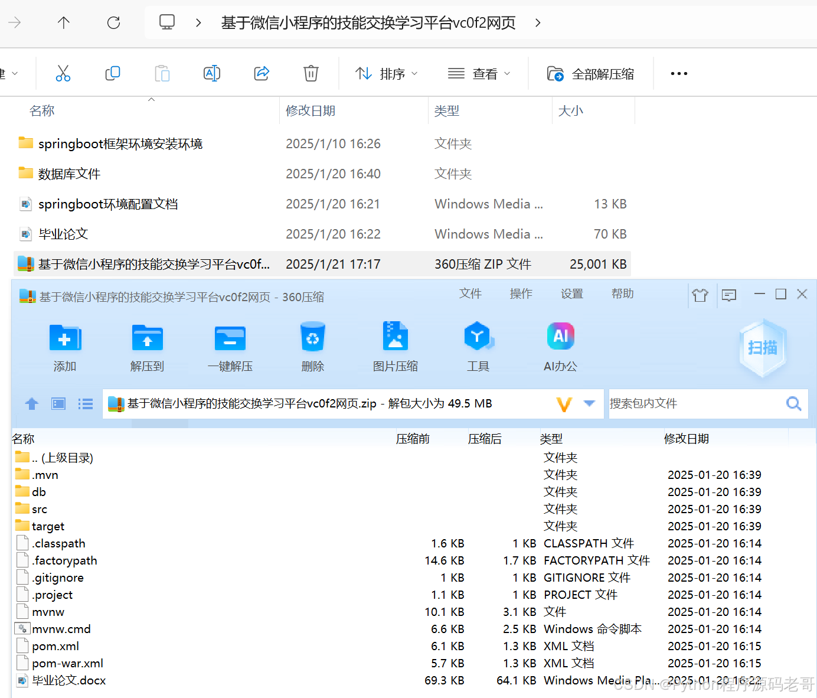Click the feedback message icon in 360压缩 title bar
The width and height of the screenshot is (817, 698).
tap(729, 295)
